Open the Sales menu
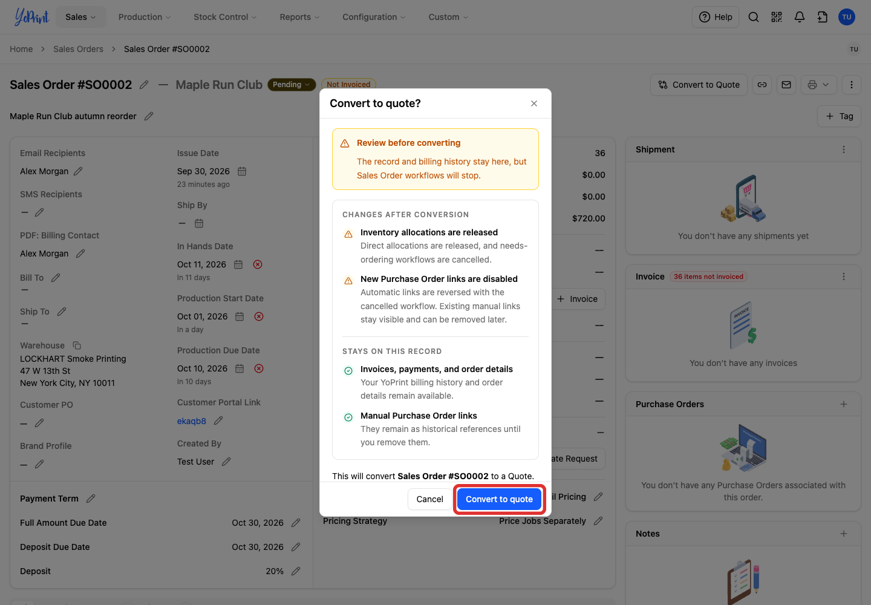This screenshot has width=871, height=605. [80, 17]
